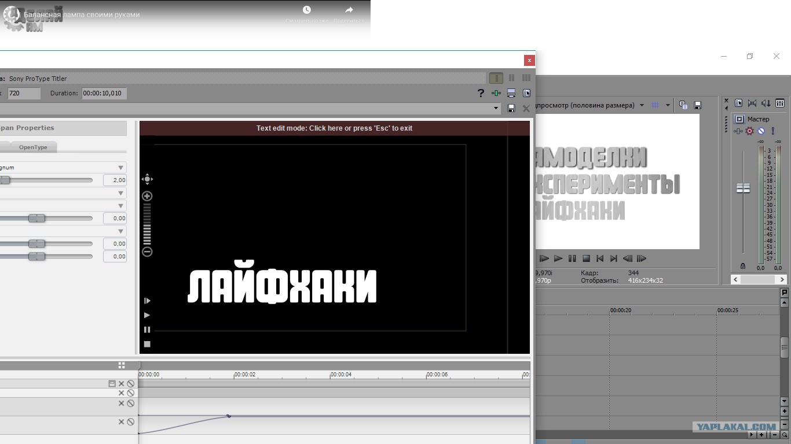Add to YouTube Watch later clock icon
Screen dimensions: 791x444
click(307, 10)
